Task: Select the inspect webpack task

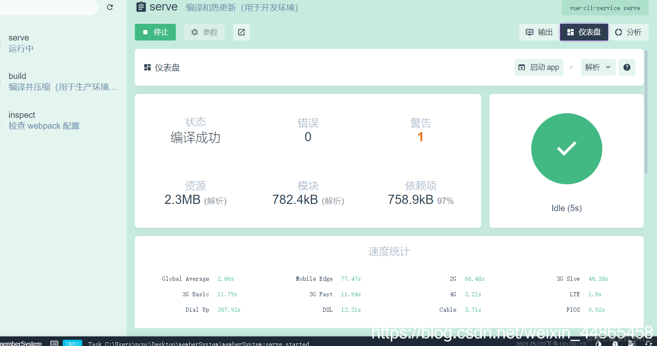Action: pyautogui.click(x=63, y=120)
